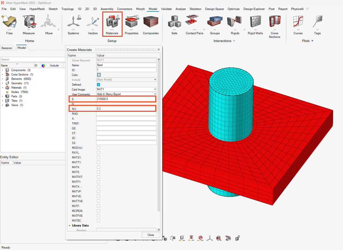Viewport: 343px width, 250px height.
Task: Click the magnifier find icon in bottom toolbar
Action: [x=219, y=238]
